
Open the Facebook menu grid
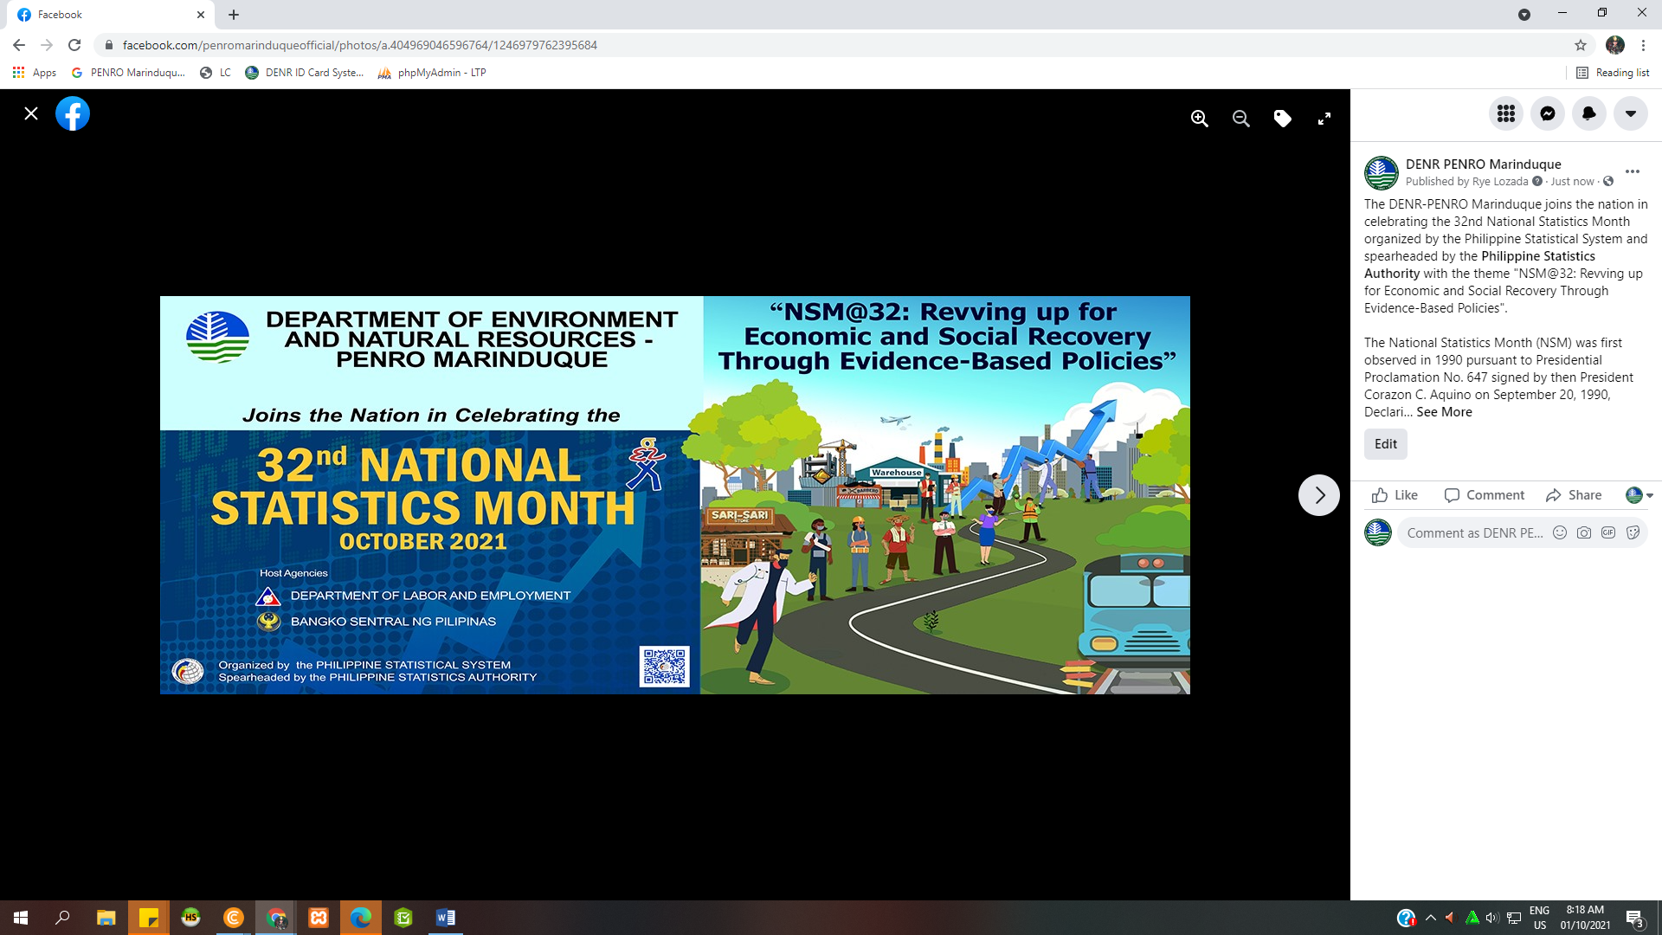[x=1506, y=113]
